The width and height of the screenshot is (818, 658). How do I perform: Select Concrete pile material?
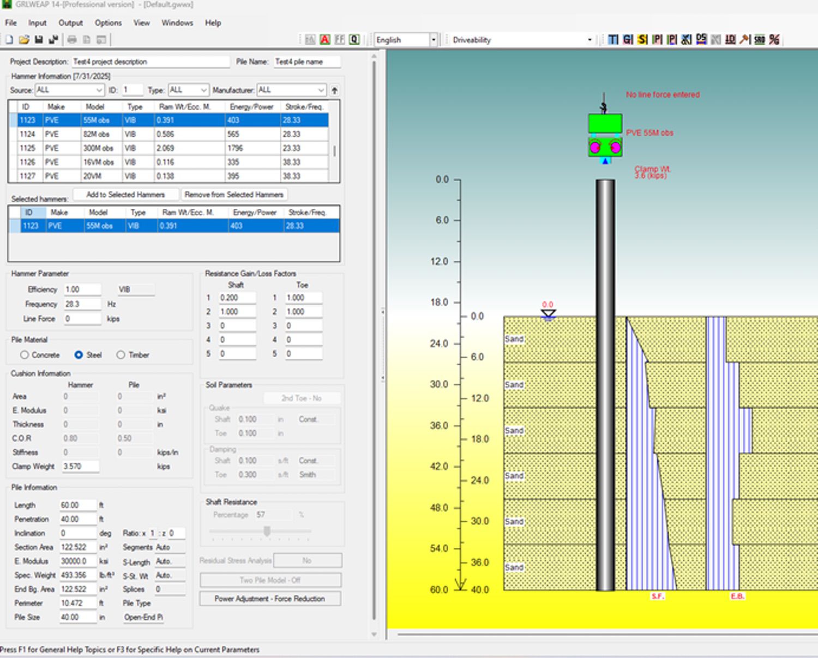[x=25, y=355]
